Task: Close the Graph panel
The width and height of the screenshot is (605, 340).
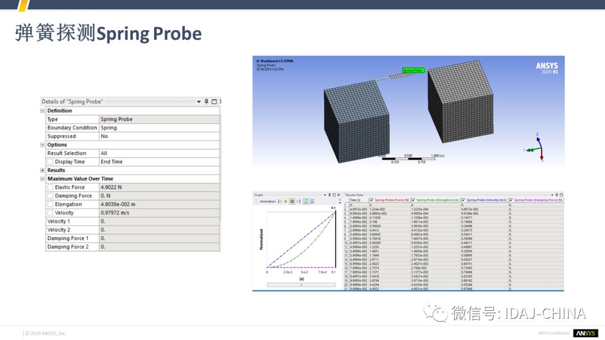Action: pos(338,195)
